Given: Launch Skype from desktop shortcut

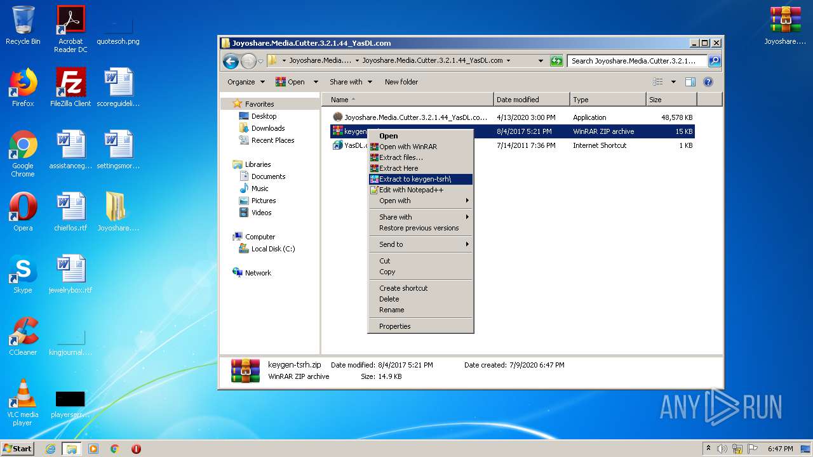Looking at the screenshot, I should tap(23, 275).
